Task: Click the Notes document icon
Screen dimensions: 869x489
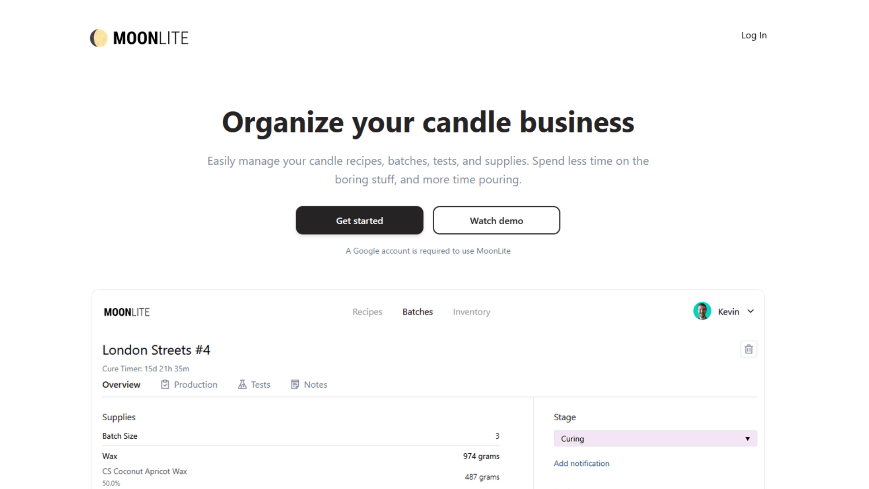Action: point(295,384)
